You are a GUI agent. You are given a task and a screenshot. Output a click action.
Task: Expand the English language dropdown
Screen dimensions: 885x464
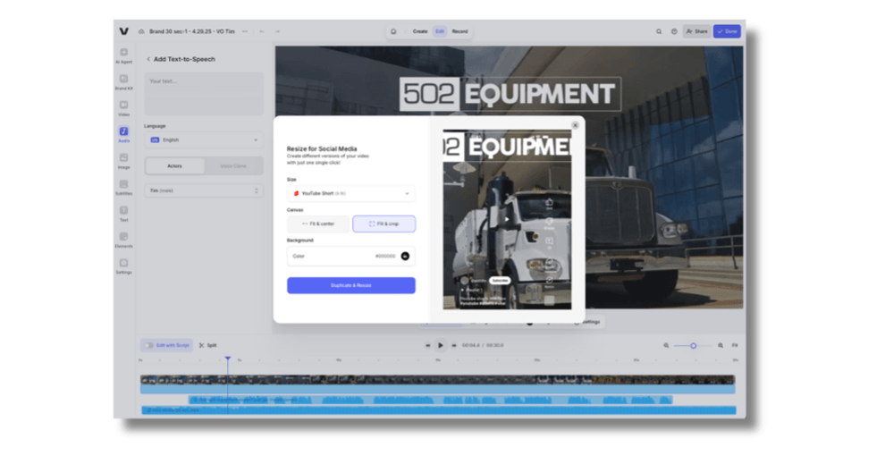coord(203,140)
